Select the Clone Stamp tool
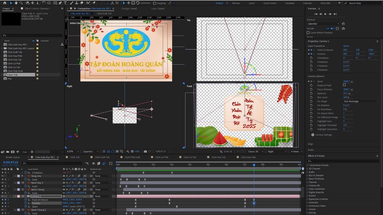Image resolution: width=383 pixels, height=215 pixels. pos(77,3)
